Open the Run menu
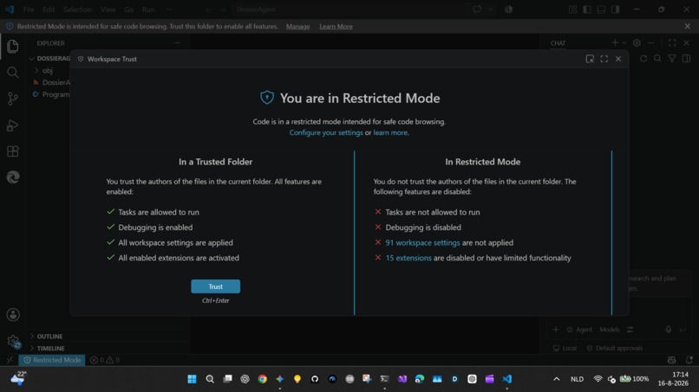 click(148, 10)
